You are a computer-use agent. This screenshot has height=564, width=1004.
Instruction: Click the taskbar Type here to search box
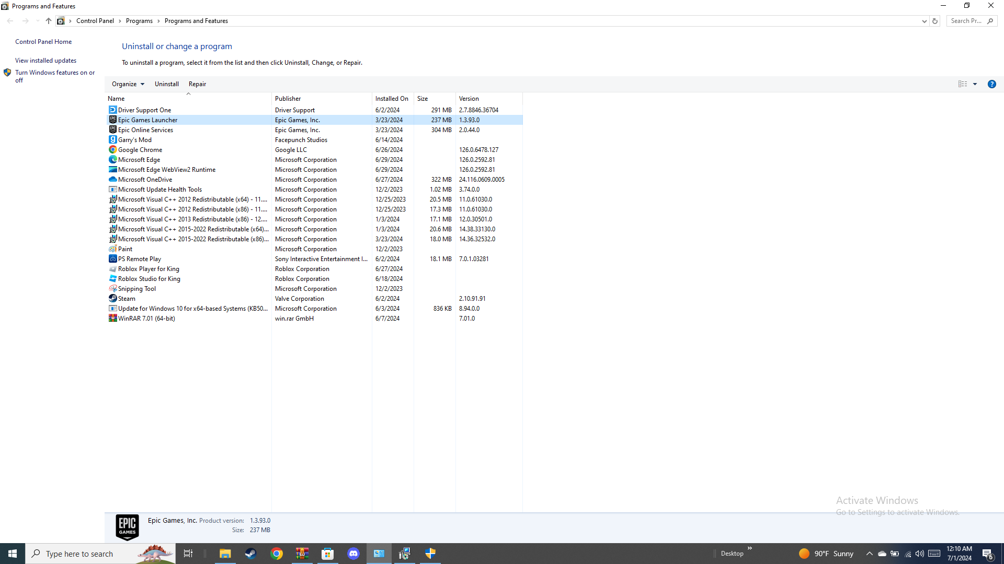point(100,554)
